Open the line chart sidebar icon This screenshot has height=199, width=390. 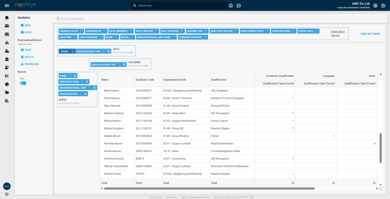(6, 76)
